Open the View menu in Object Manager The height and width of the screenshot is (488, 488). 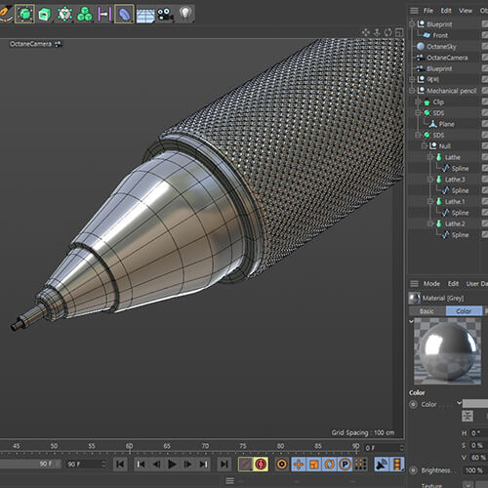click(466, 11)
